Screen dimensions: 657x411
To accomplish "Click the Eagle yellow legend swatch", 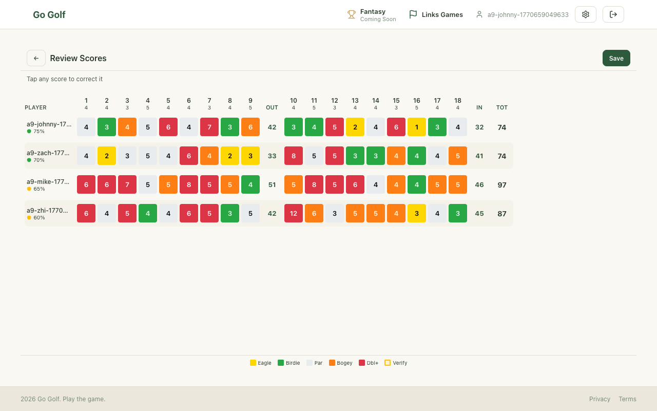I will click(253, 363).
